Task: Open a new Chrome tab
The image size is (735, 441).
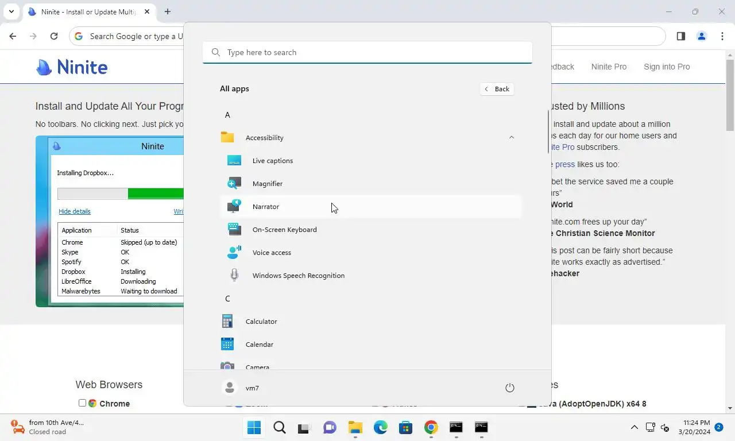Action: [x=167, y=11]
